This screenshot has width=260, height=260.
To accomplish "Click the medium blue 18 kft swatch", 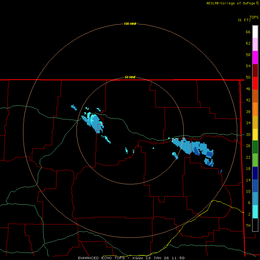I will [x=255, y=186].
